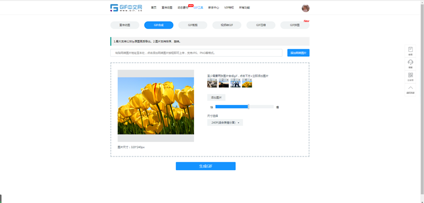The image size is (424, 203).
Task: Switch to GIF裁剪 pill tab
Action: (x=193, y=25)
